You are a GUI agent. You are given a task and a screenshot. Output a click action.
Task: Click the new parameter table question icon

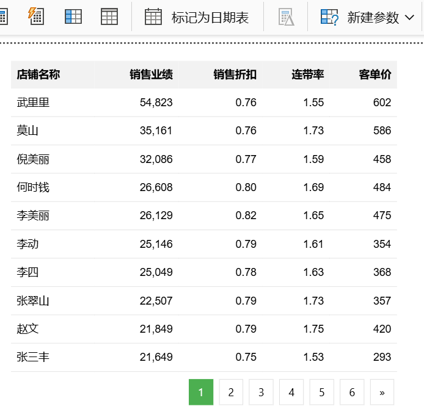pos(329,17)
